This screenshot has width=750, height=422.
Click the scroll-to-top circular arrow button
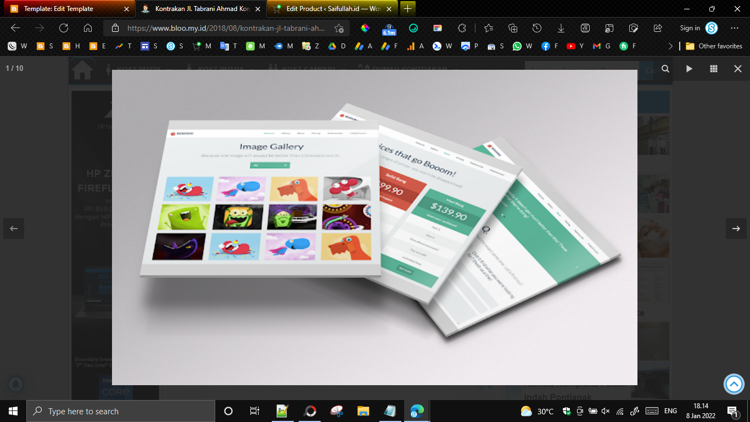click(734, 384)
